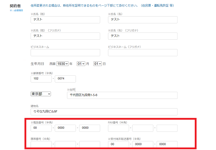Screen dimensions: 216x150
Task: Click the ビジネスネーム input field
Action: pyautogui.click(x=65, y=53)
